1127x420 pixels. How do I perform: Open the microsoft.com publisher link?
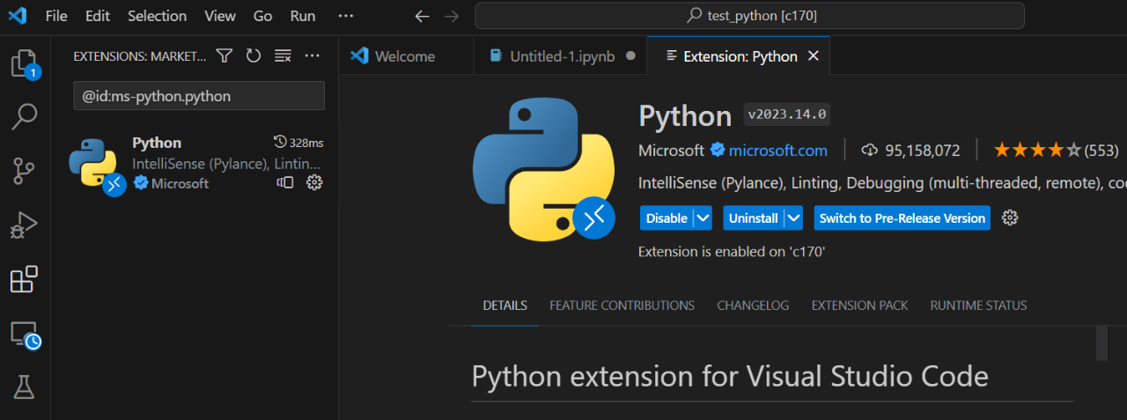coord(778,151)
